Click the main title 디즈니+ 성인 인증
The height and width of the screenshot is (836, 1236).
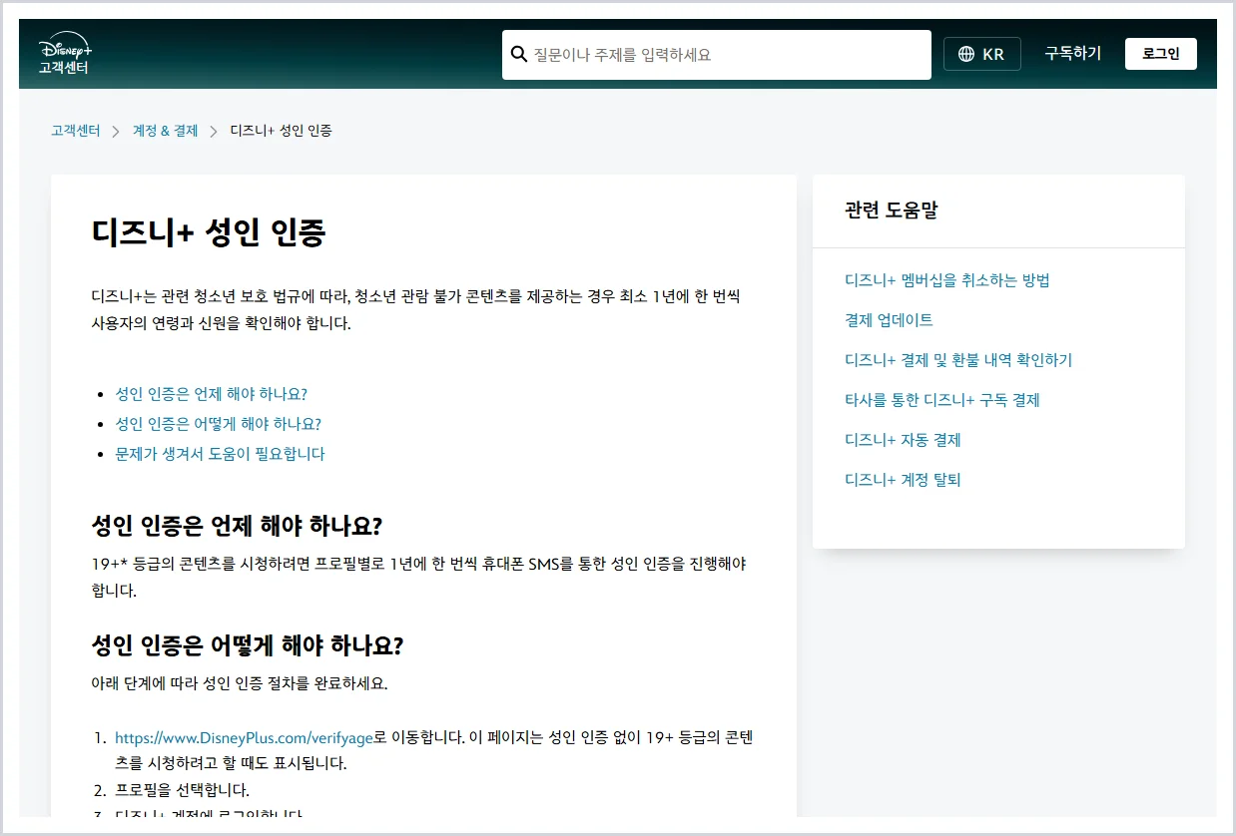click(x=209, y=232)
